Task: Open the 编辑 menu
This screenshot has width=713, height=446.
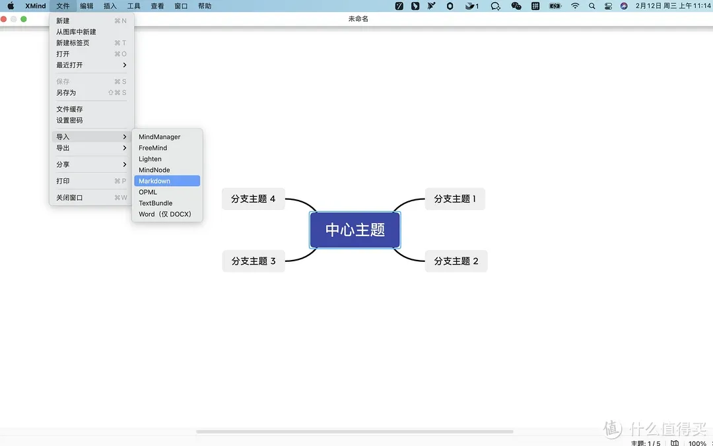Action: (x=86, y=6)
